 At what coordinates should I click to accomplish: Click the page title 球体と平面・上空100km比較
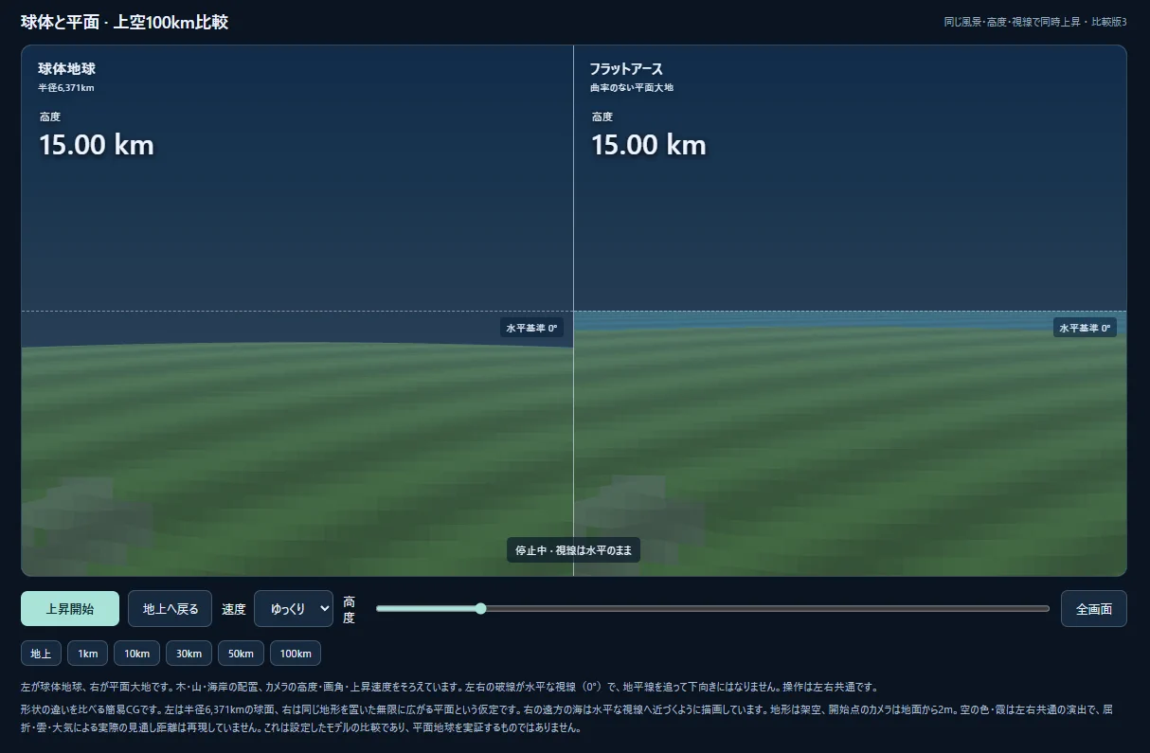click(x=124, y=22)
